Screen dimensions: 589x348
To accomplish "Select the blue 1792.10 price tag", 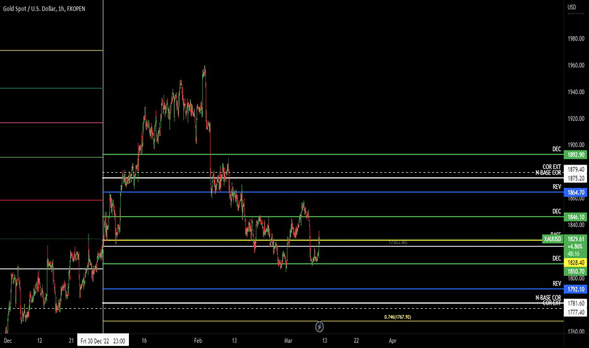I will pyautogui.click(x=576, y=289).
